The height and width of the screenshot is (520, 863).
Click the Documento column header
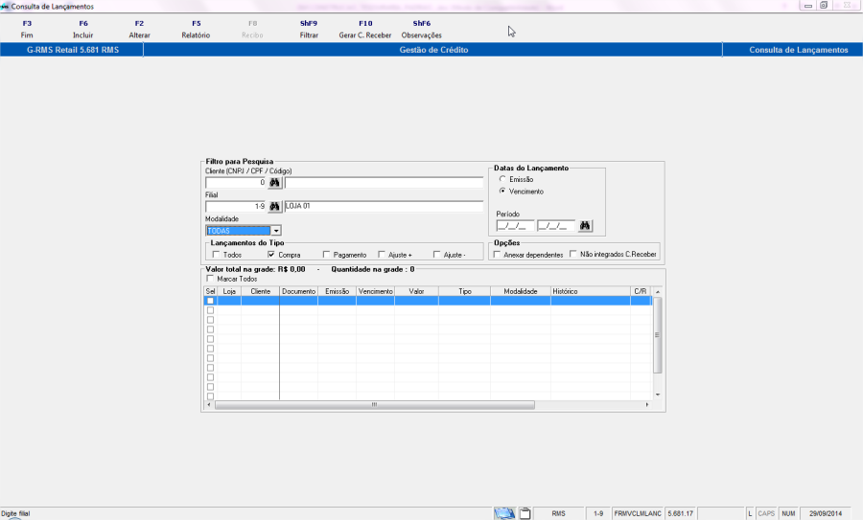pos(299,291)
